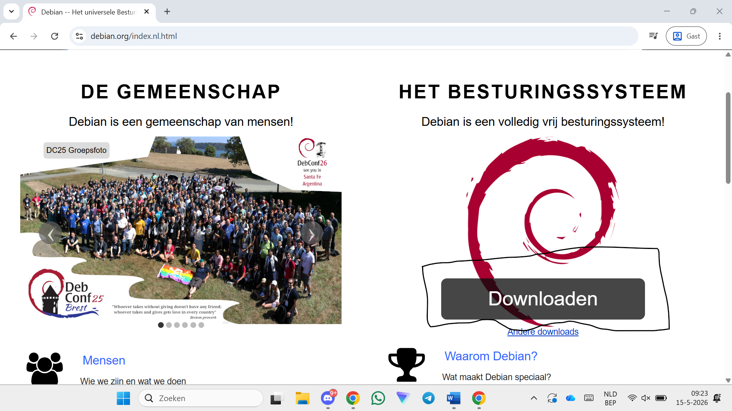
Task: Click the page vertical scrollbar thumb
Action: [x=728, y=138]
